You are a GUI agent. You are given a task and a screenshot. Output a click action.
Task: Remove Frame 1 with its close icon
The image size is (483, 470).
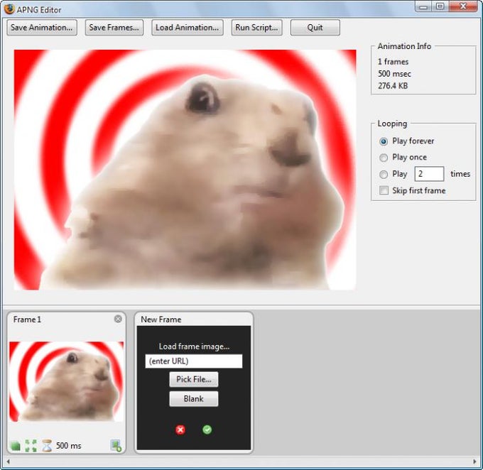click(118, 319)
